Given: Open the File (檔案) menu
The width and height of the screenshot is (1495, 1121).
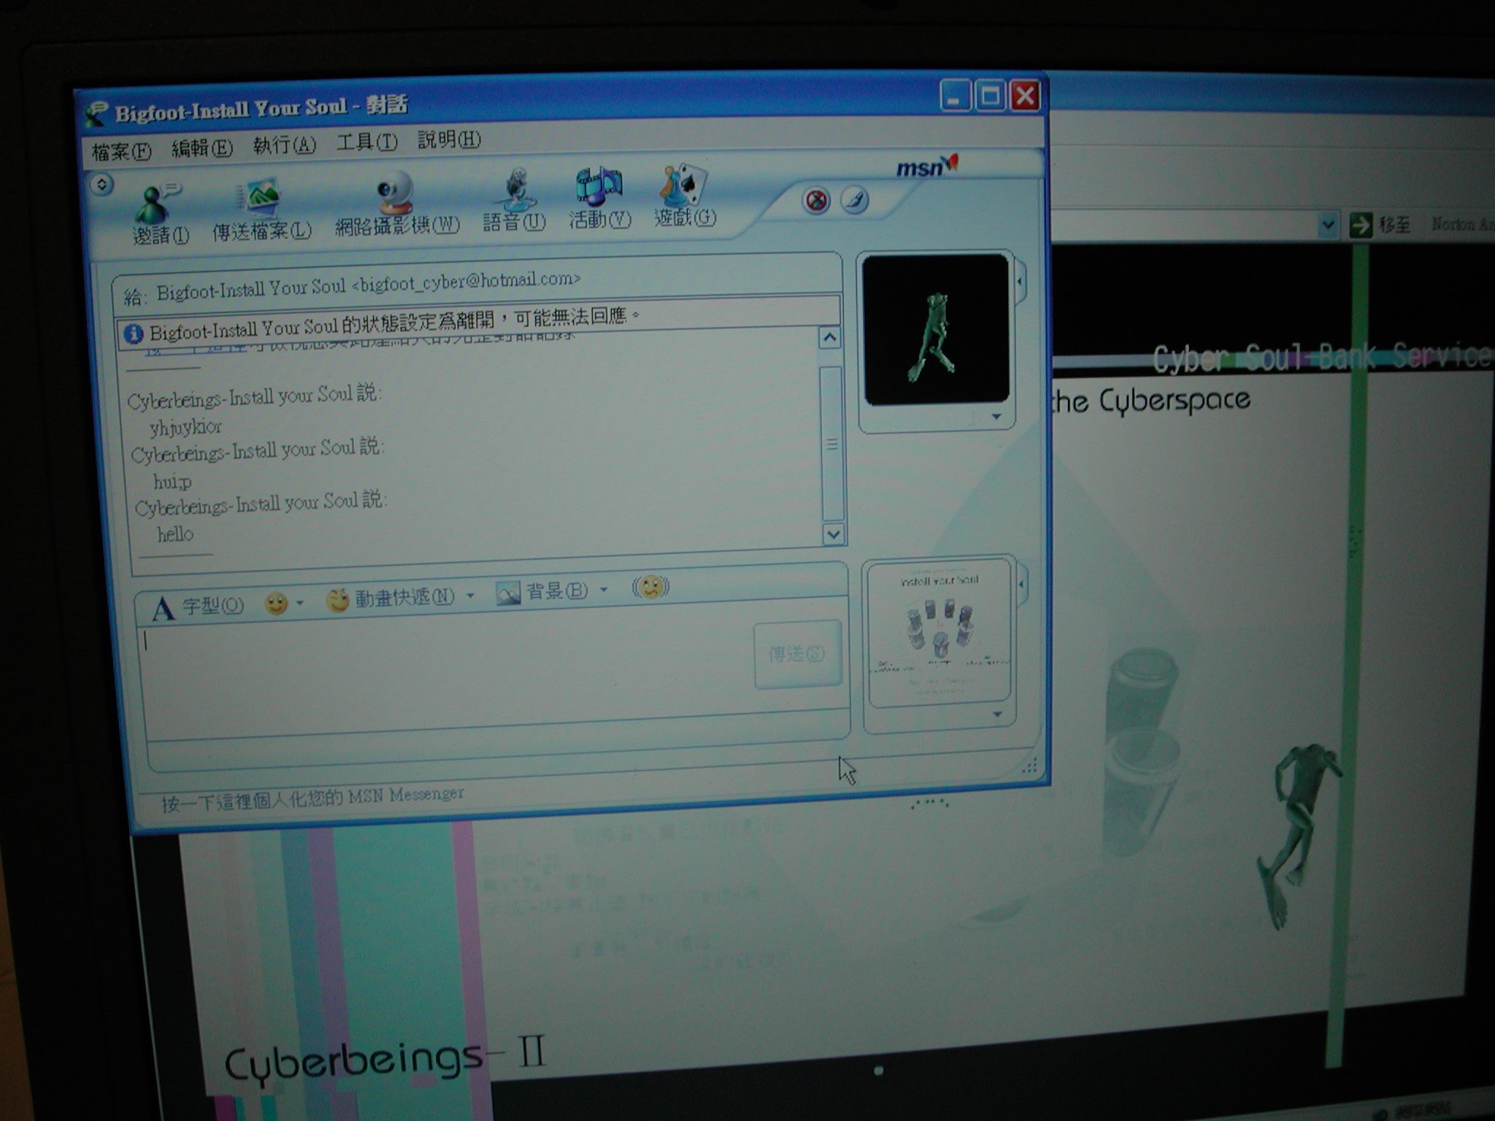Looking at the screenshot, I should click(x=121, y=151).
